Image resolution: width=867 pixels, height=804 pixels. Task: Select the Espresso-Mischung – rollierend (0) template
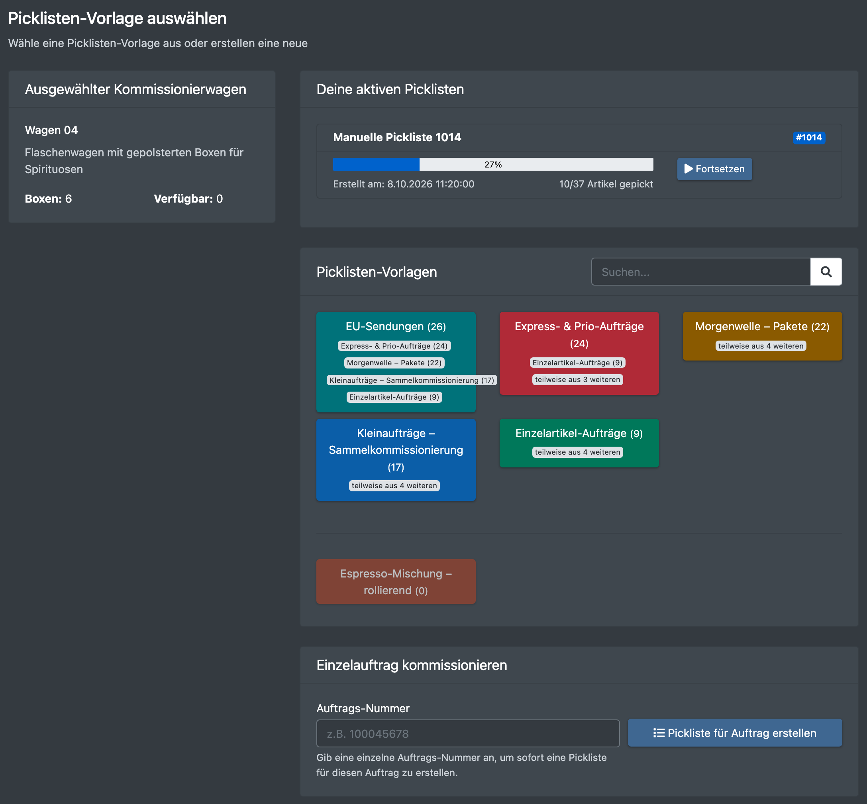tap(396, 581)
